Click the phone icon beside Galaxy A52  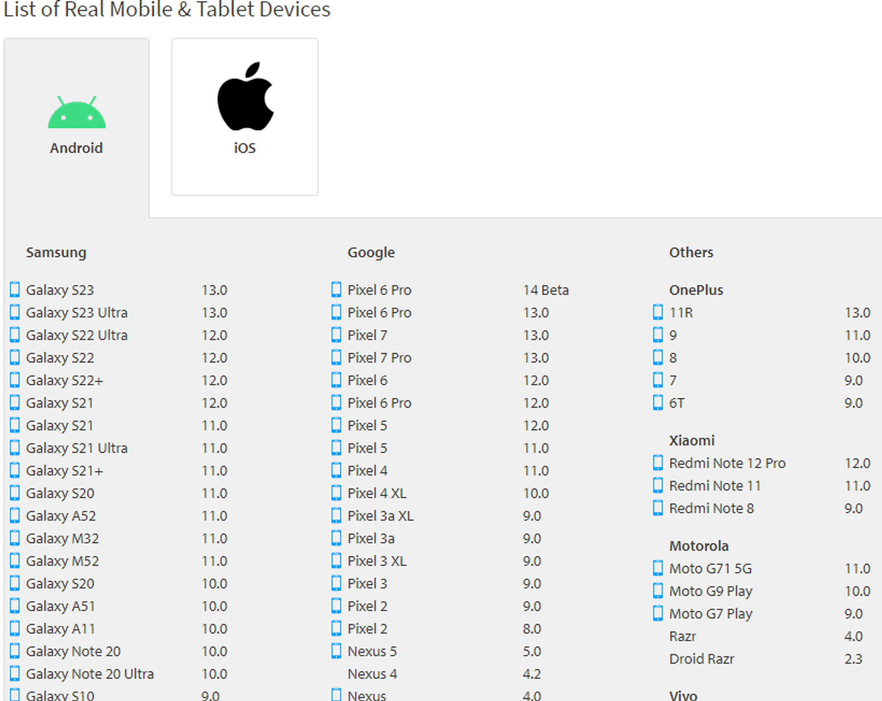(x=15, y=515)
